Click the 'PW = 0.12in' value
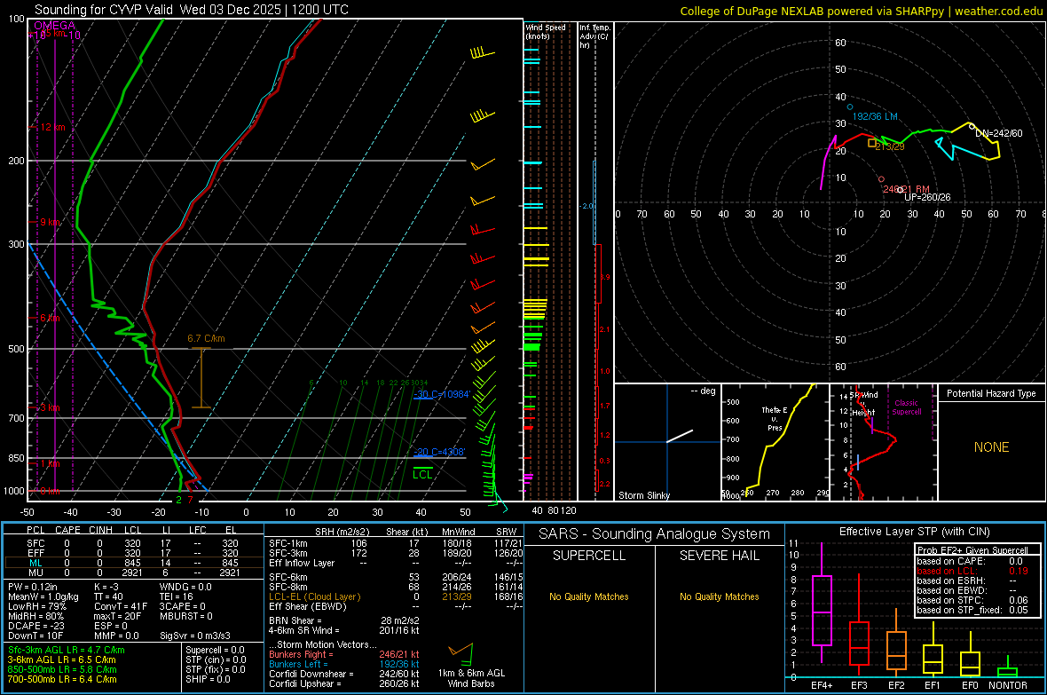This screenshot has height=695, width=1047. (x=33, y=587)
